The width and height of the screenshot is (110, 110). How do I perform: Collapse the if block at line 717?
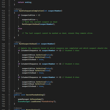tap(9, 15)
